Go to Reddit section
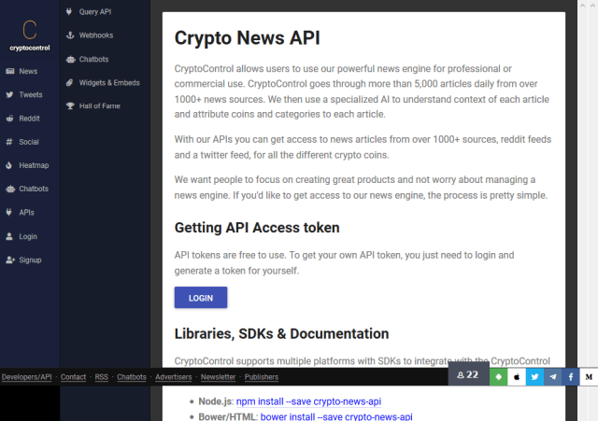598x421 pixels. click(x=29, y=119)
